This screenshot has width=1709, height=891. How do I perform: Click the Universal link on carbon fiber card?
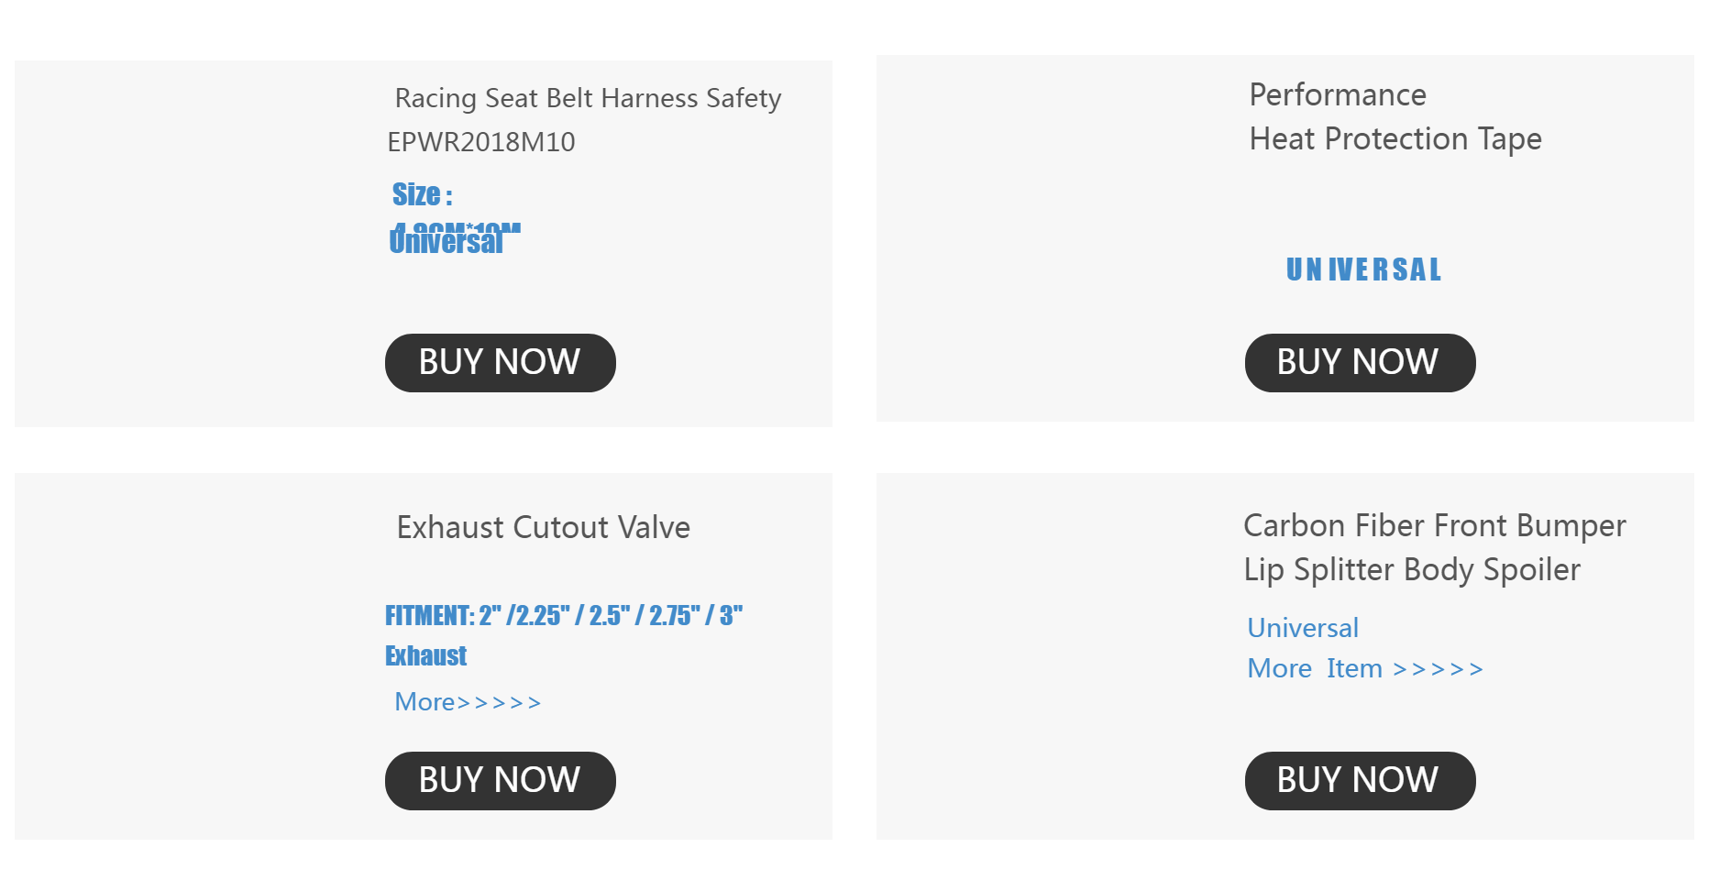(x=1303, y=628)
